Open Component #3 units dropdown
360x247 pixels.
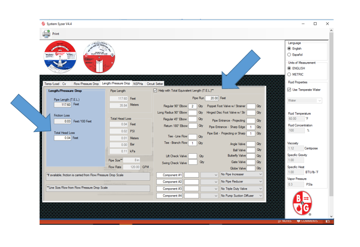[x=209, y=189]
